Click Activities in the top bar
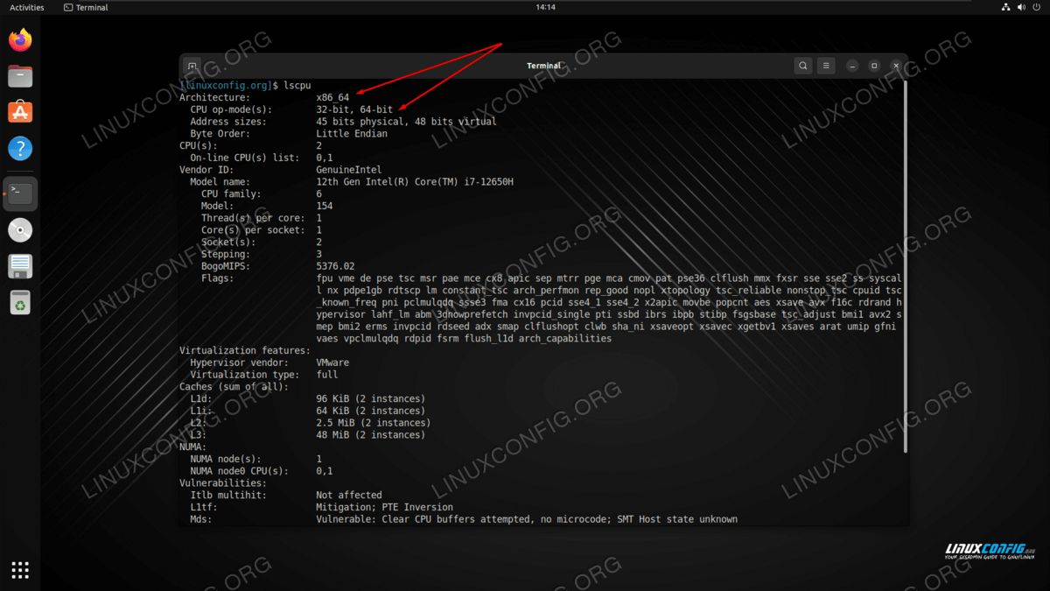Screen dimensions: 1050x591 pyautogui.click(x=26, y=7)
